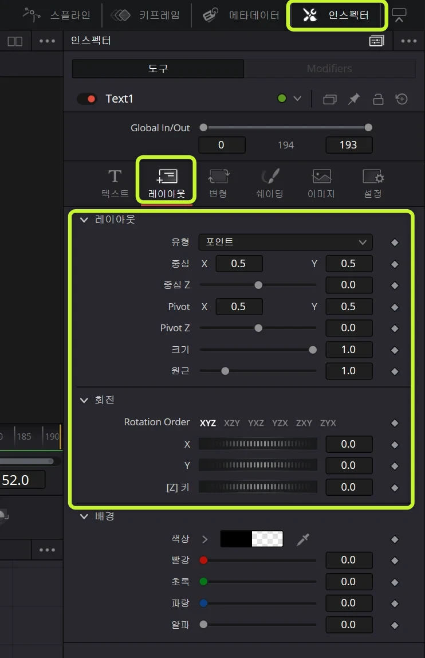Switch to the Modifiers tab
The image size is (425, 658).
point(329,68)
